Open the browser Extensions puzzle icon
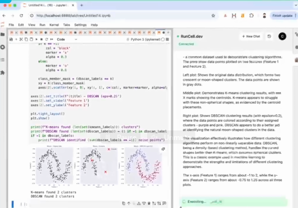Viewport: 298px width, 208px height. point(252,16)
